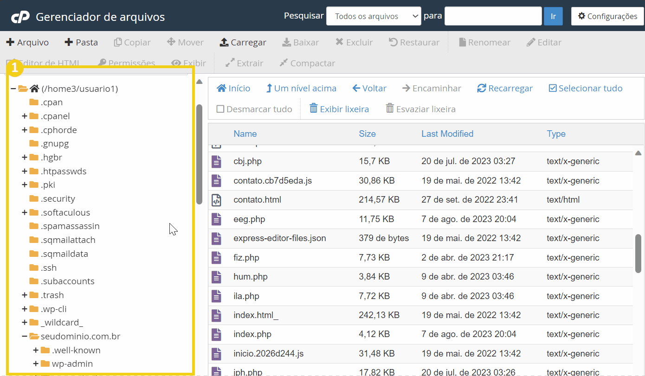Viewport: 645px width, 376px height.
Task: Select the .gnupg folder in tree
Action: 49,143
